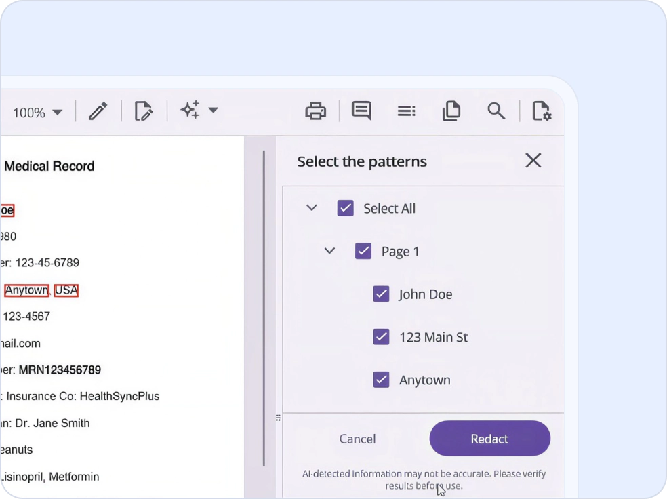Open the search tool

click(x=496, y=111)
